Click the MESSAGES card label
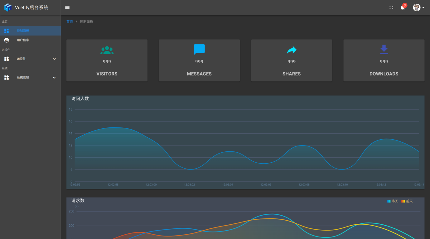Screen dimensions: 430x239 199,74
